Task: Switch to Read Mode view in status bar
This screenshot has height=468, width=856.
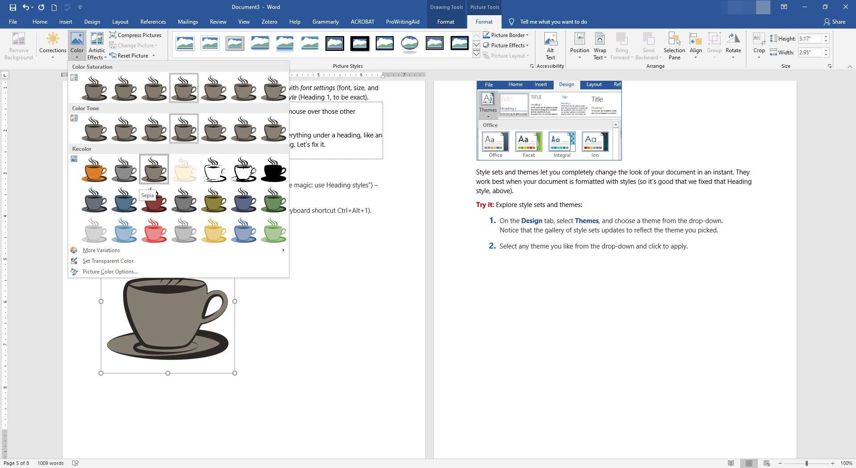Action: point(731,463)
